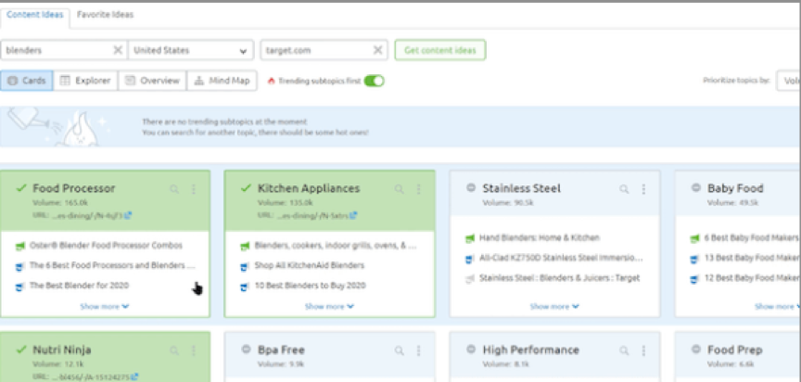
Task: Open more options on High Performance card
Action: [643, 350]
